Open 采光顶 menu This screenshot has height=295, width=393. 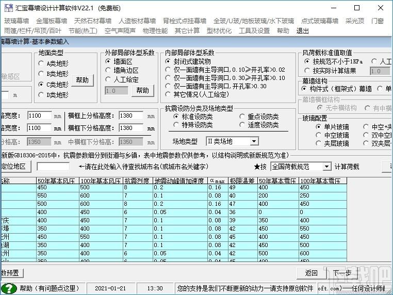point(355,21)
